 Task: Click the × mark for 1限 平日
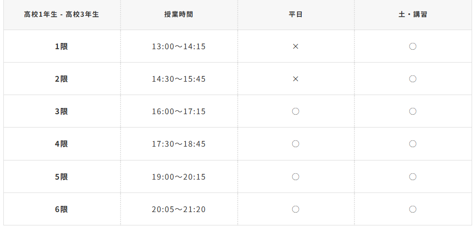[296, 46]
